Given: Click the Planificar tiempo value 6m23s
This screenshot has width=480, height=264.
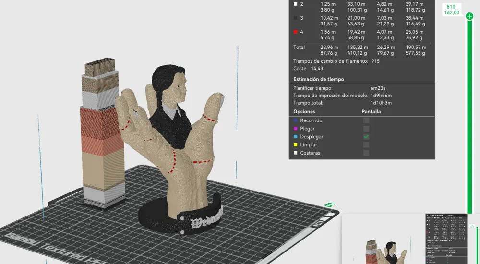Looking at the screenshot, I should pos(378,88).
